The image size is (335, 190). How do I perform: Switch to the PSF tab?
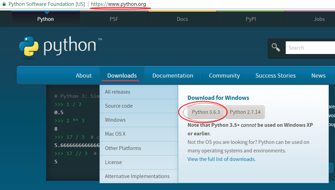point(114,19)
